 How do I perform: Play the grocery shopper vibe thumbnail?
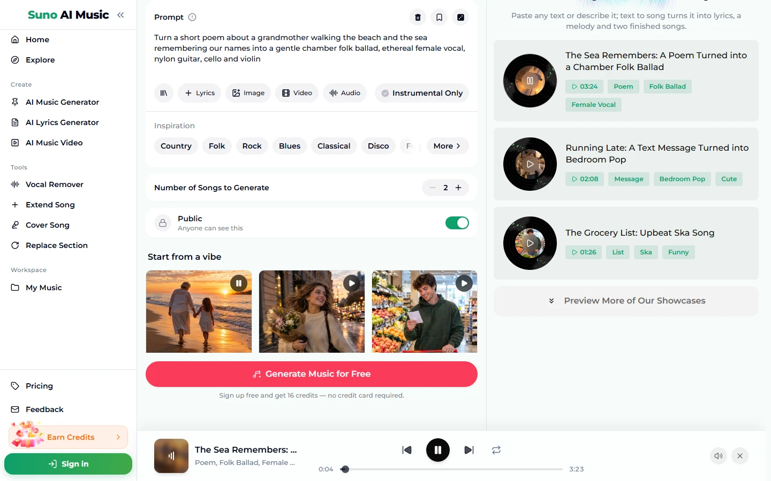tap(464, 283)
